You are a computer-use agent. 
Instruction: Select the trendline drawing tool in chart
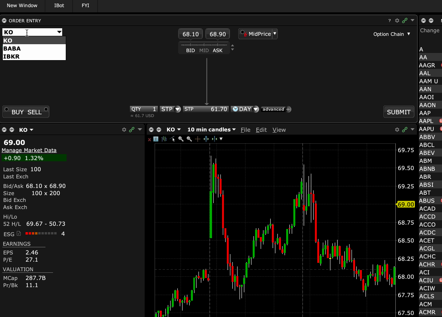(172, 139)
